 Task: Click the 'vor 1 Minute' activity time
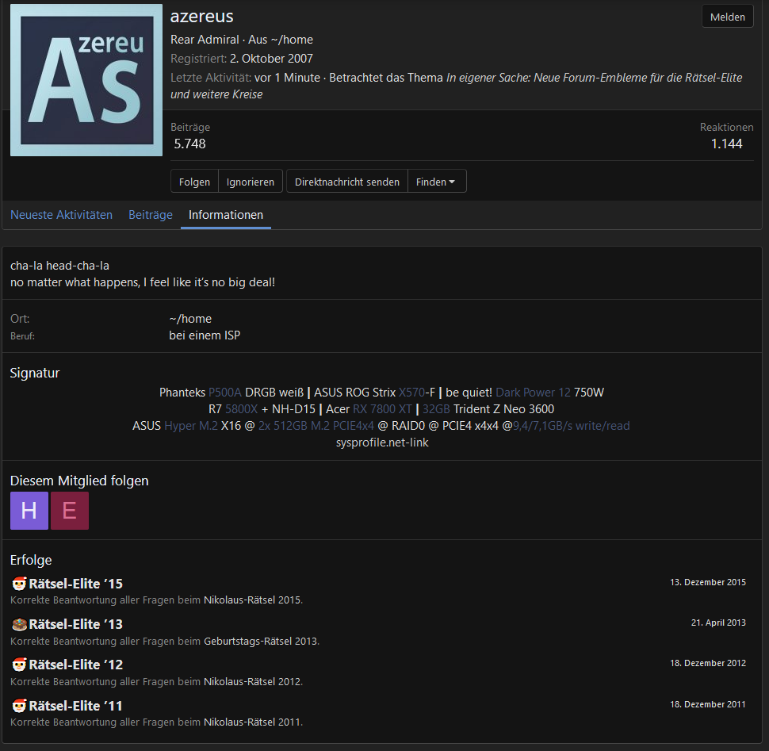[288, 78]
